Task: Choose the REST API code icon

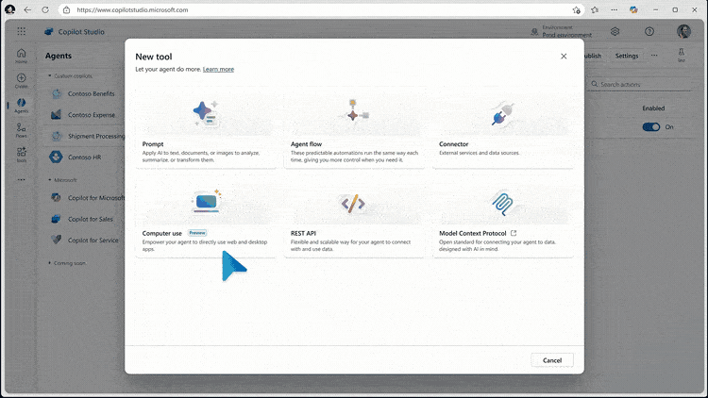Action: (x=353, y=202)
